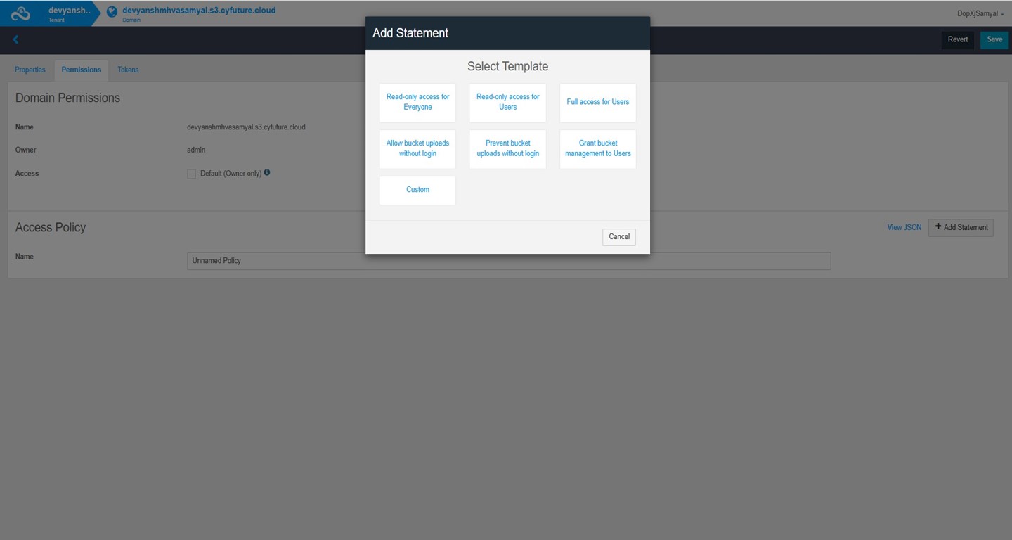Open the info tooltip beside Default (Owner only)

266,172
